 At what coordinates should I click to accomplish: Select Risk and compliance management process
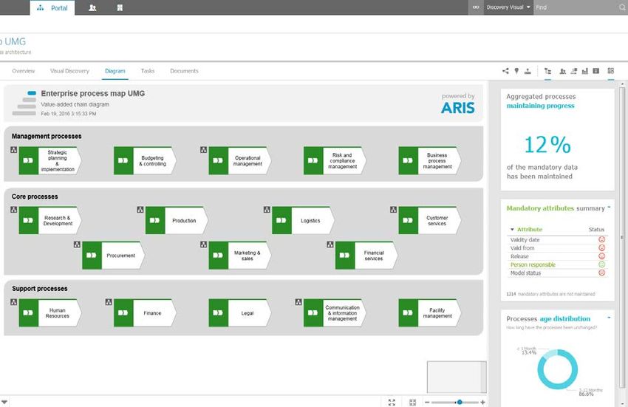pyautogui.click(x=335, y=160)
